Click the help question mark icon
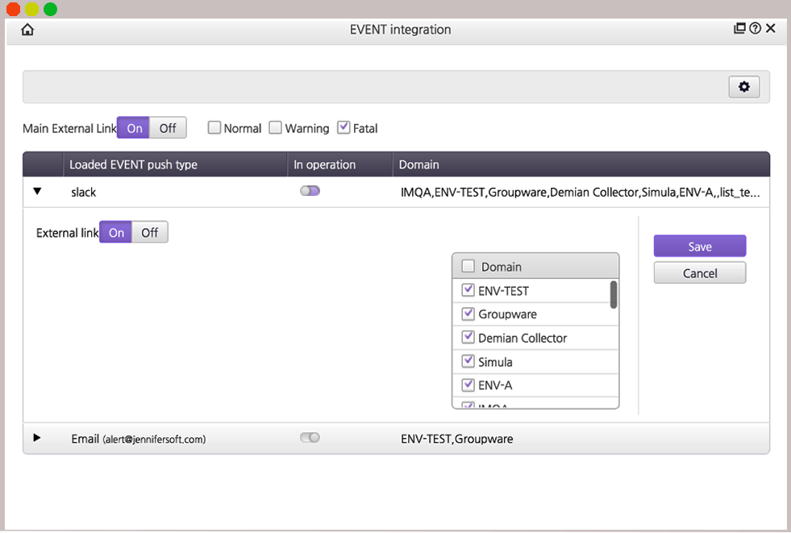 [755, 29]
